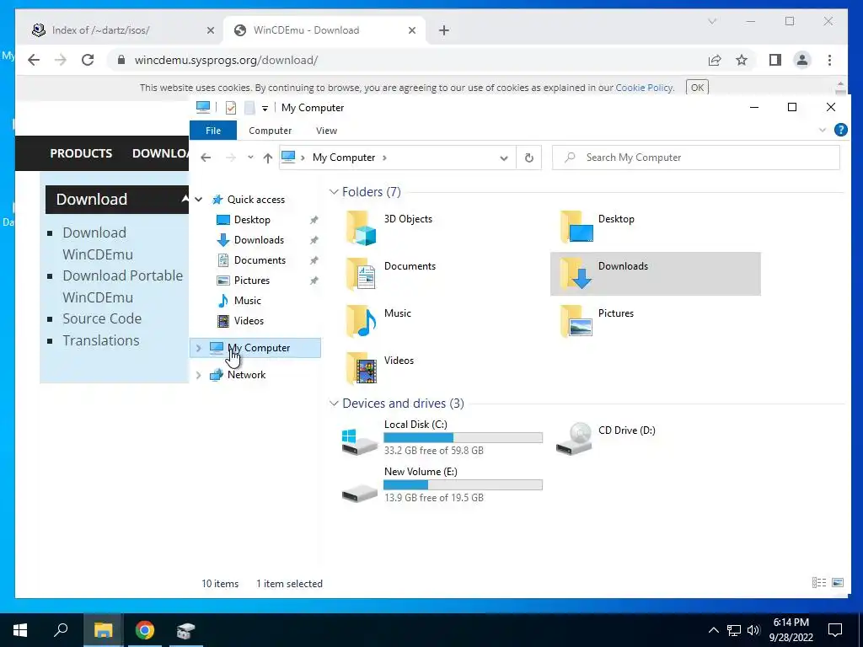Refresh the My Computer view
The height and width of the screenshot is (647, 863).
(x=529, y=158)
